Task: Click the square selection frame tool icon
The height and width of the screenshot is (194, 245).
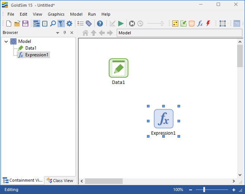Action: coord(223,24)
